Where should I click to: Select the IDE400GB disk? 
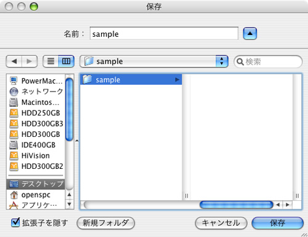tap(36, 145)
